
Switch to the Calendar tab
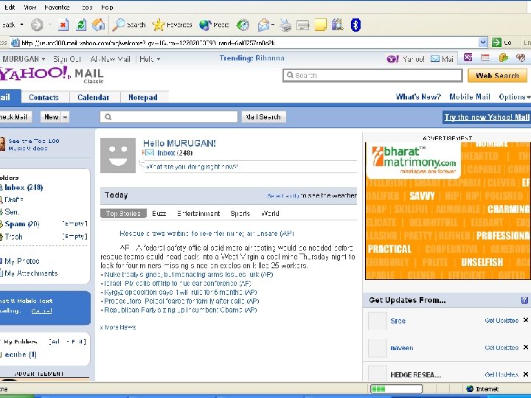click(93, 97)
